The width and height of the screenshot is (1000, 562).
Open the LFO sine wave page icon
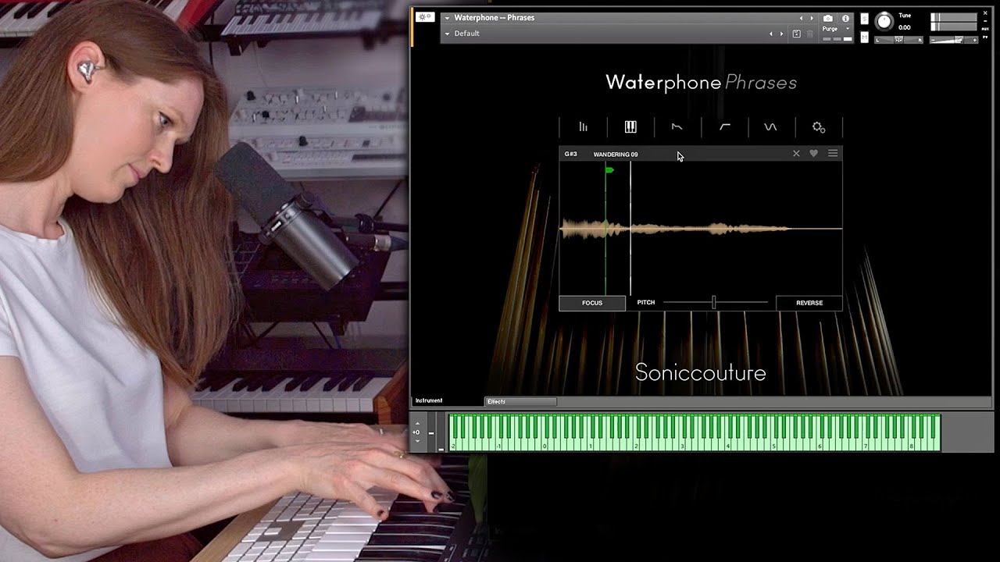pyautogui.click(x=771, y=127)
